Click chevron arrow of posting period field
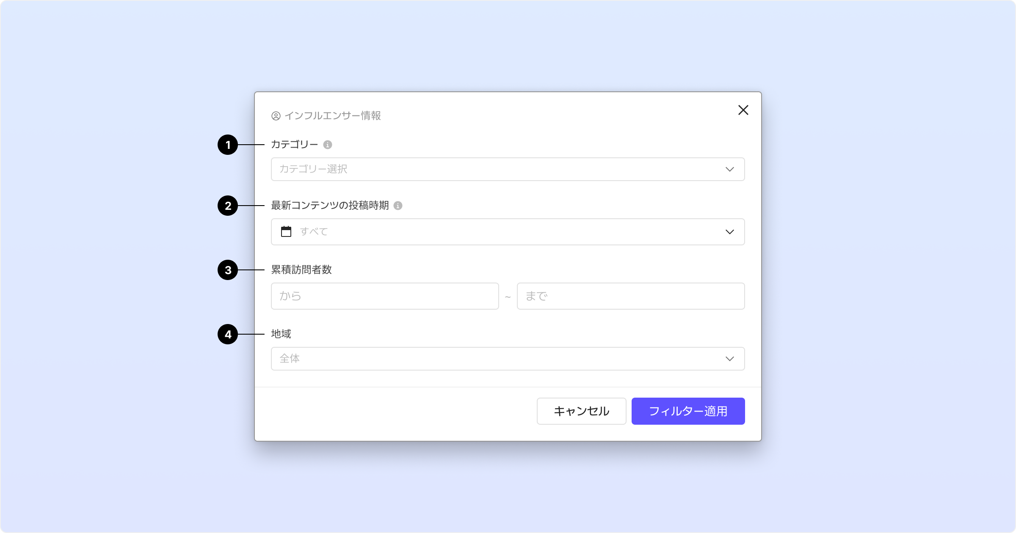This screenshot has width=1016, height=533. tap(729, 232)
